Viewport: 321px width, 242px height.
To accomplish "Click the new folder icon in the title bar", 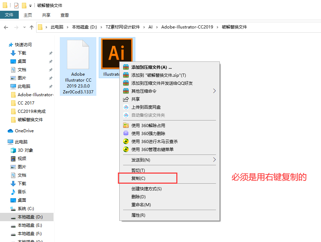I will (24, 5).
